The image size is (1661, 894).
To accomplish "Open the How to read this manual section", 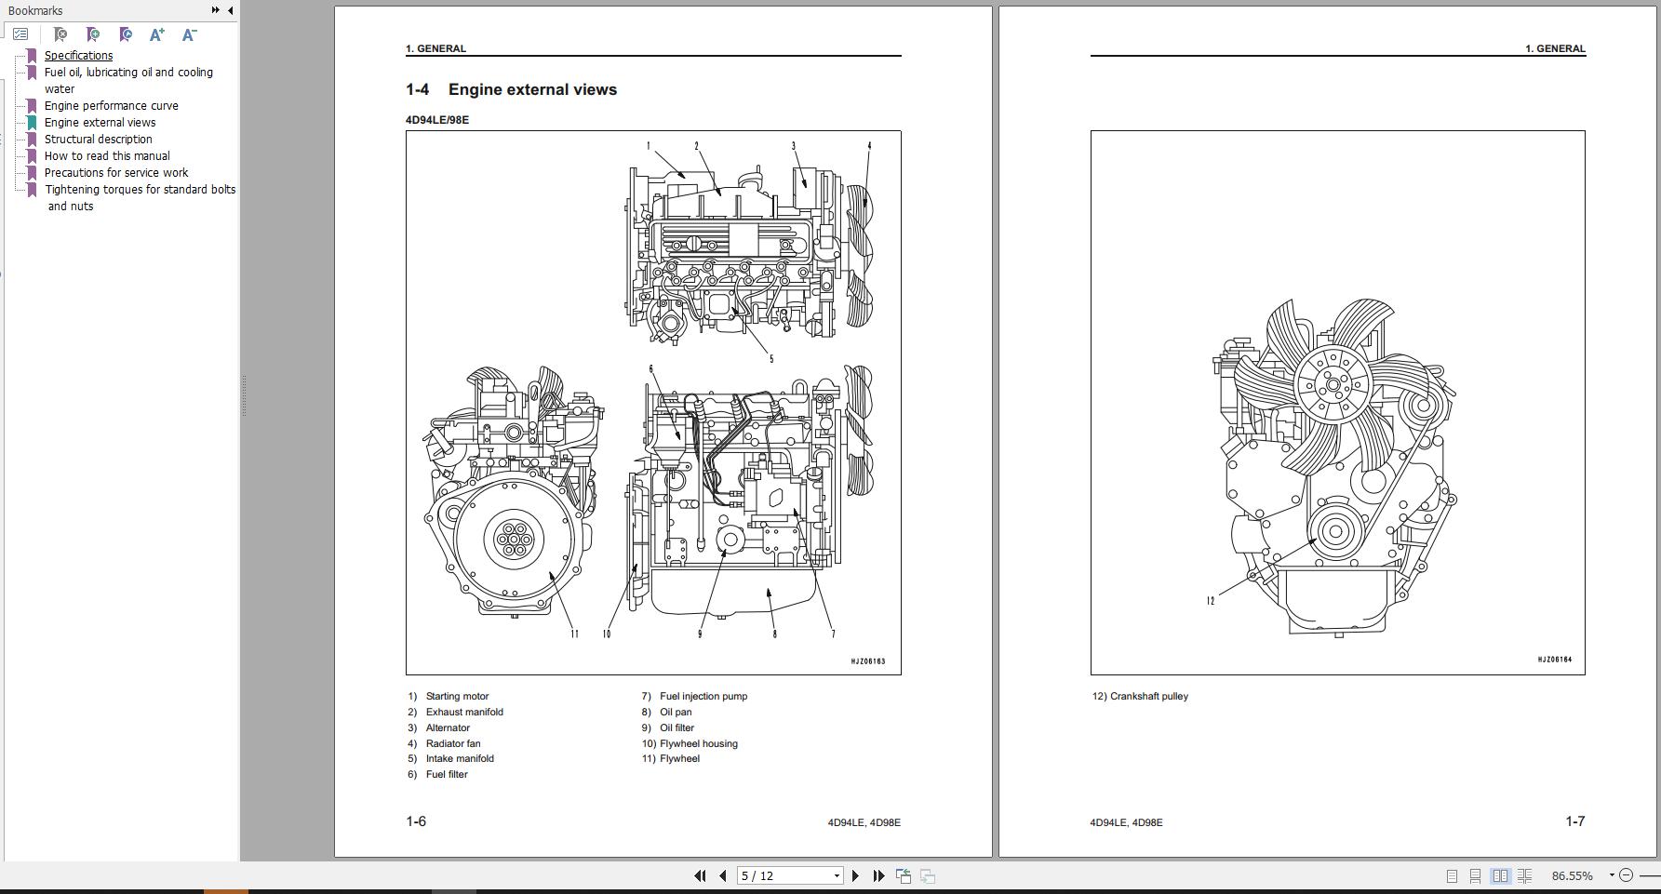I will (x=106, y=155).
